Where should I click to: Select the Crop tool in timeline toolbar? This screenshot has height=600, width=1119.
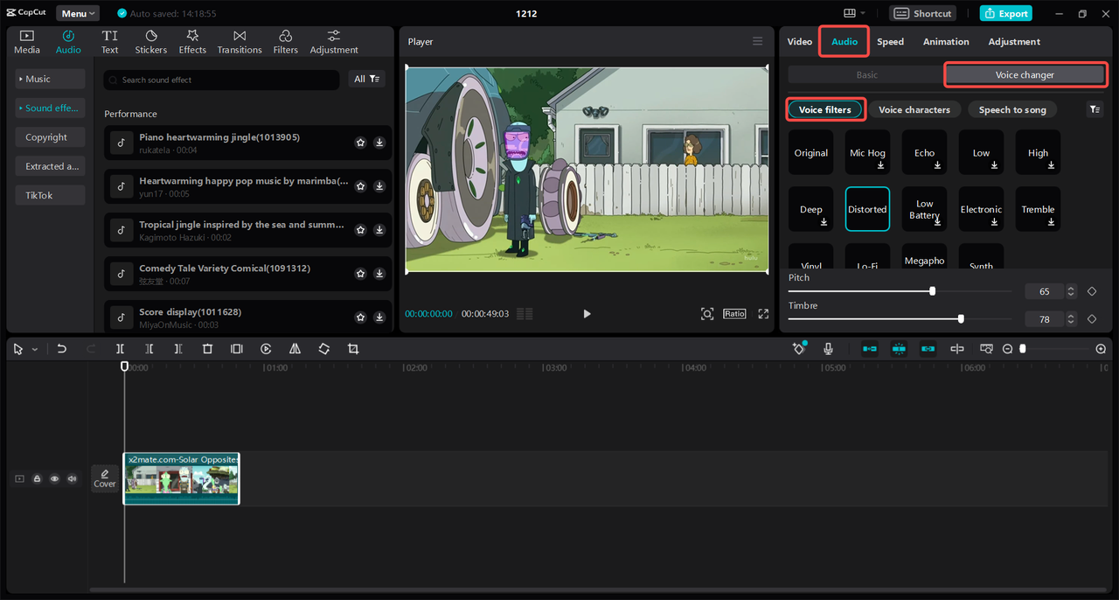coord(353,349)
